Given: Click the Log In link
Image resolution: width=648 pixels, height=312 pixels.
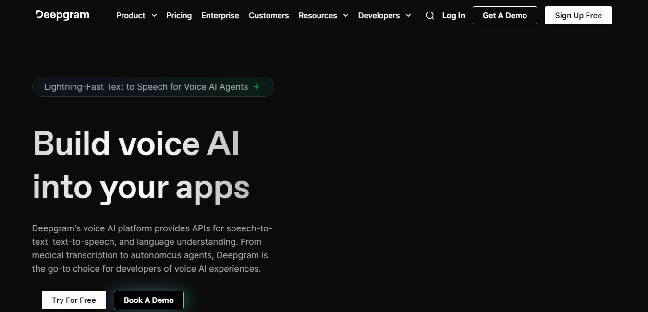Looking at the screenshot, I should pos(453,15).
